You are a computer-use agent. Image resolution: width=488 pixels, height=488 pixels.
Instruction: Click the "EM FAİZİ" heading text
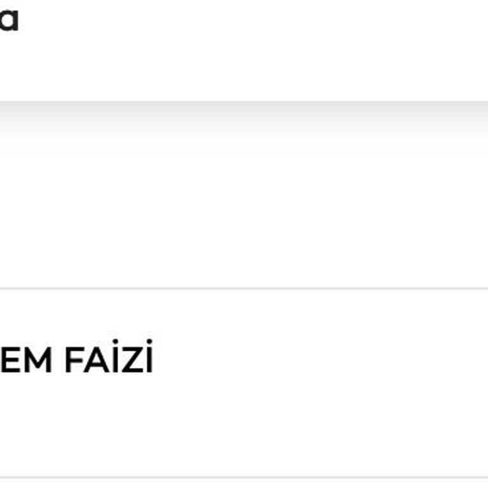76,360
